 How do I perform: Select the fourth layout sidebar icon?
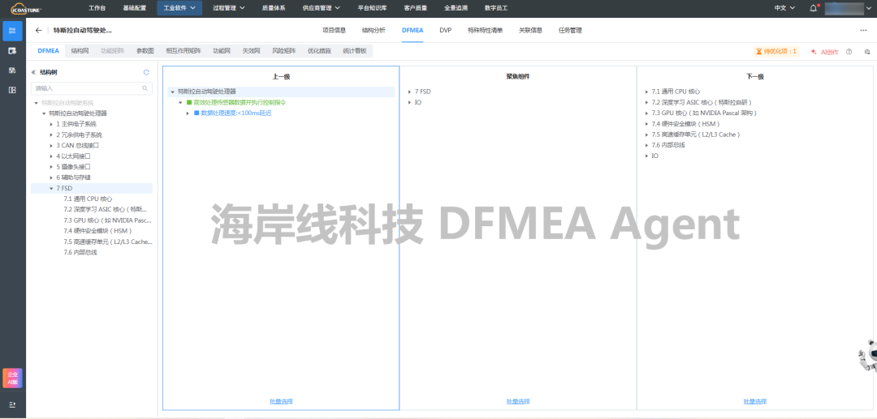tap(12, 90)
